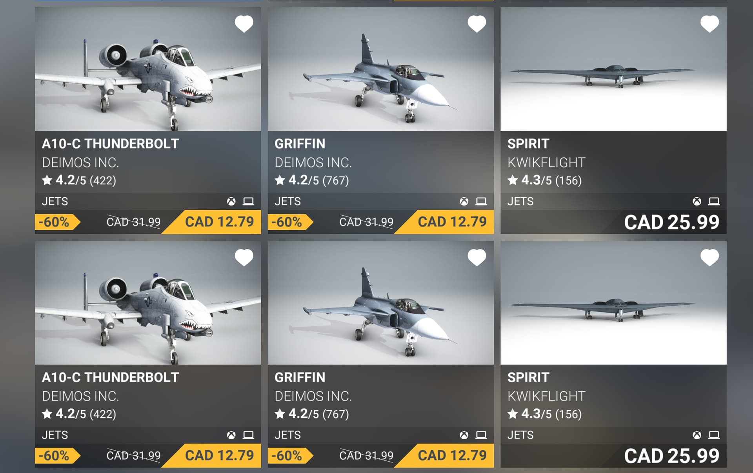Toggle wishlist heart on upper Griffin card
753x473 pixels.
pos(477,24)
